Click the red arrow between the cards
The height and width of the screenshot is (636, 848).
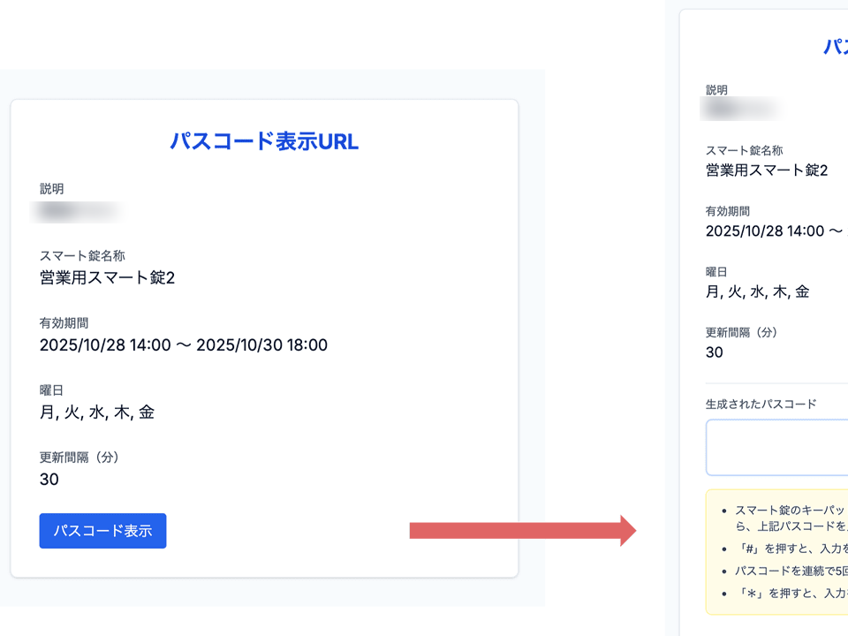point(523,530)
